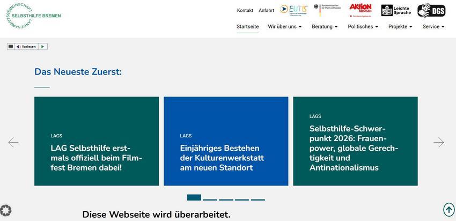Open the Politisches dropdown menu
The width and height of the screenshot is (456, 221).
point(363,26)
